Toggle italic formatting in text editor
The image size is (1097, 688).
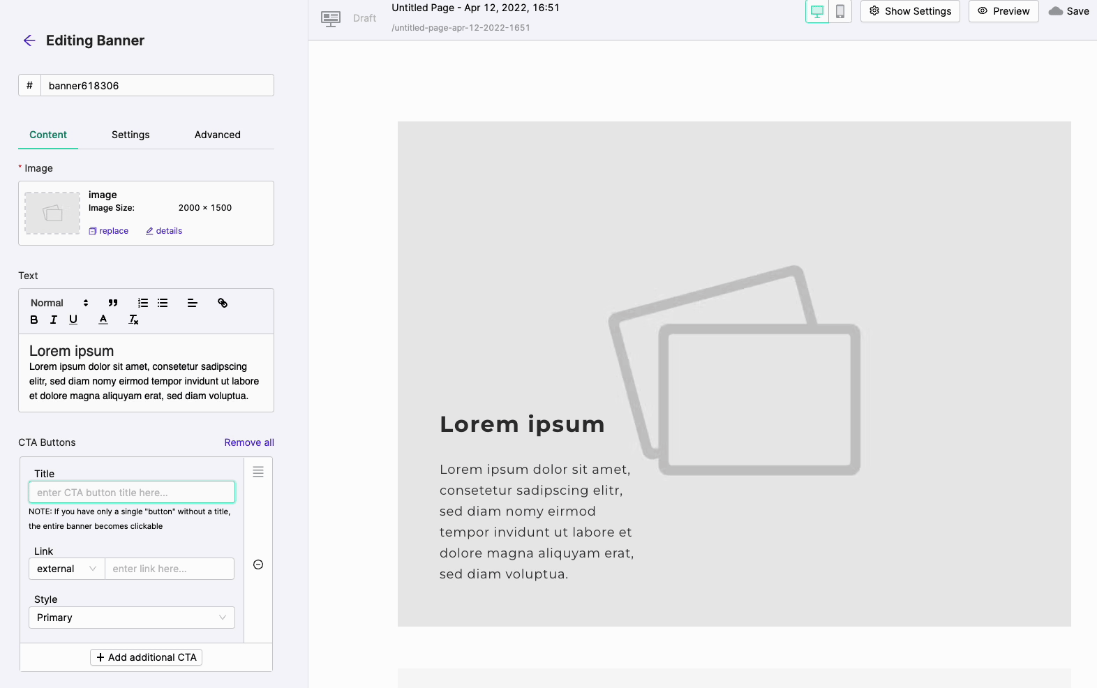(x=54, y=320)
